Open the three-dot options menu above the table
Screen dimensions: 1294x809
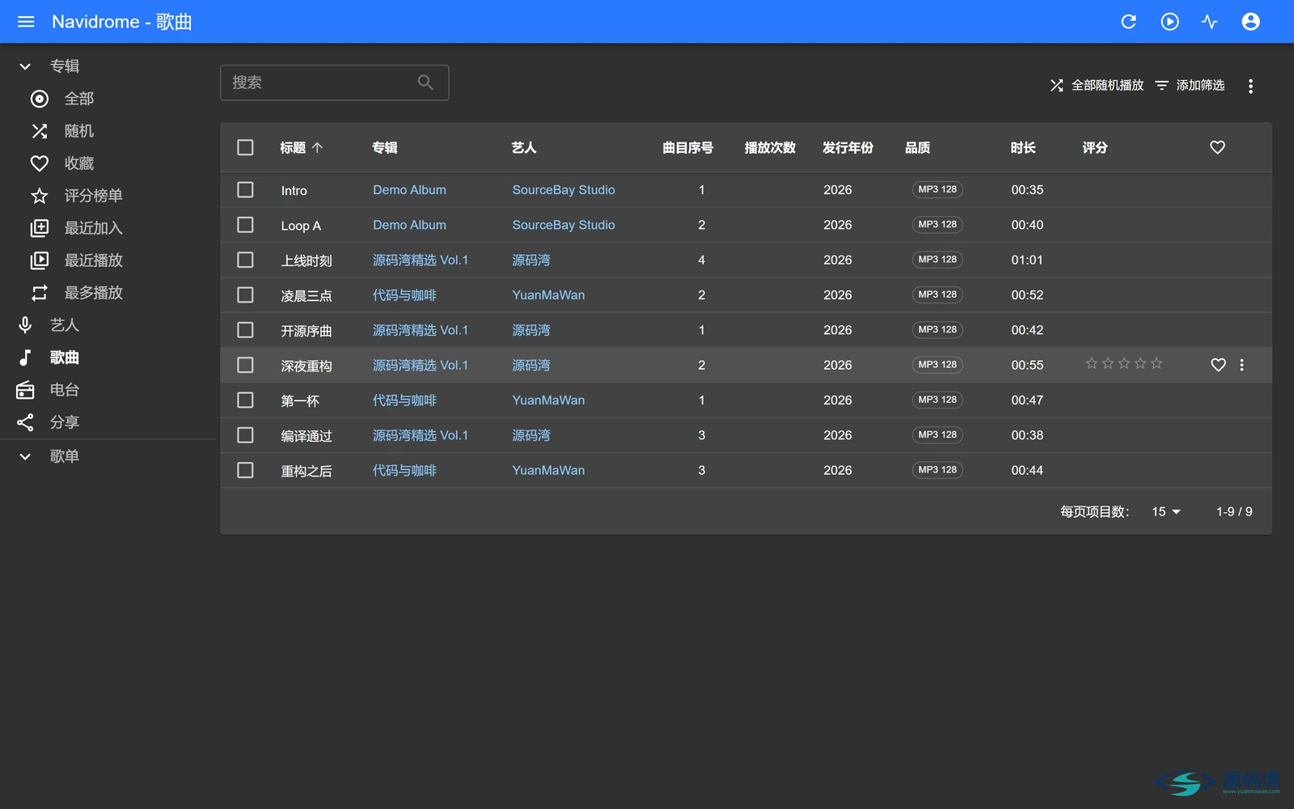(1250, 86)
